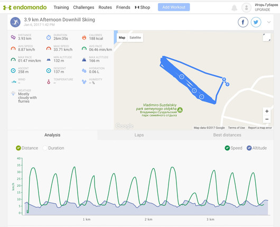Toggle fullscreen map view icon
The image size is (280, 227).
click(x=267, y=38)
